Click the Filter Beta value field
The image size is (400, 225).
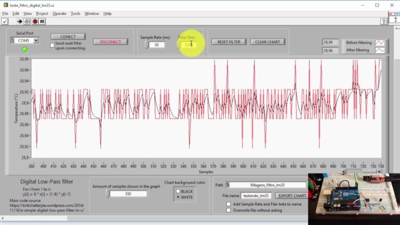click(188, 45)
